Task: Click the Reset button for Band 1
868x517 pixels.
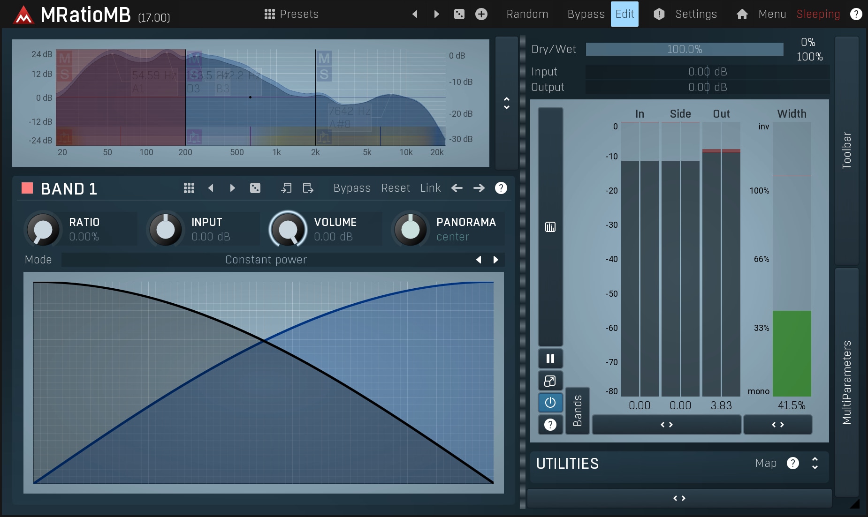Action: [395, 188]
